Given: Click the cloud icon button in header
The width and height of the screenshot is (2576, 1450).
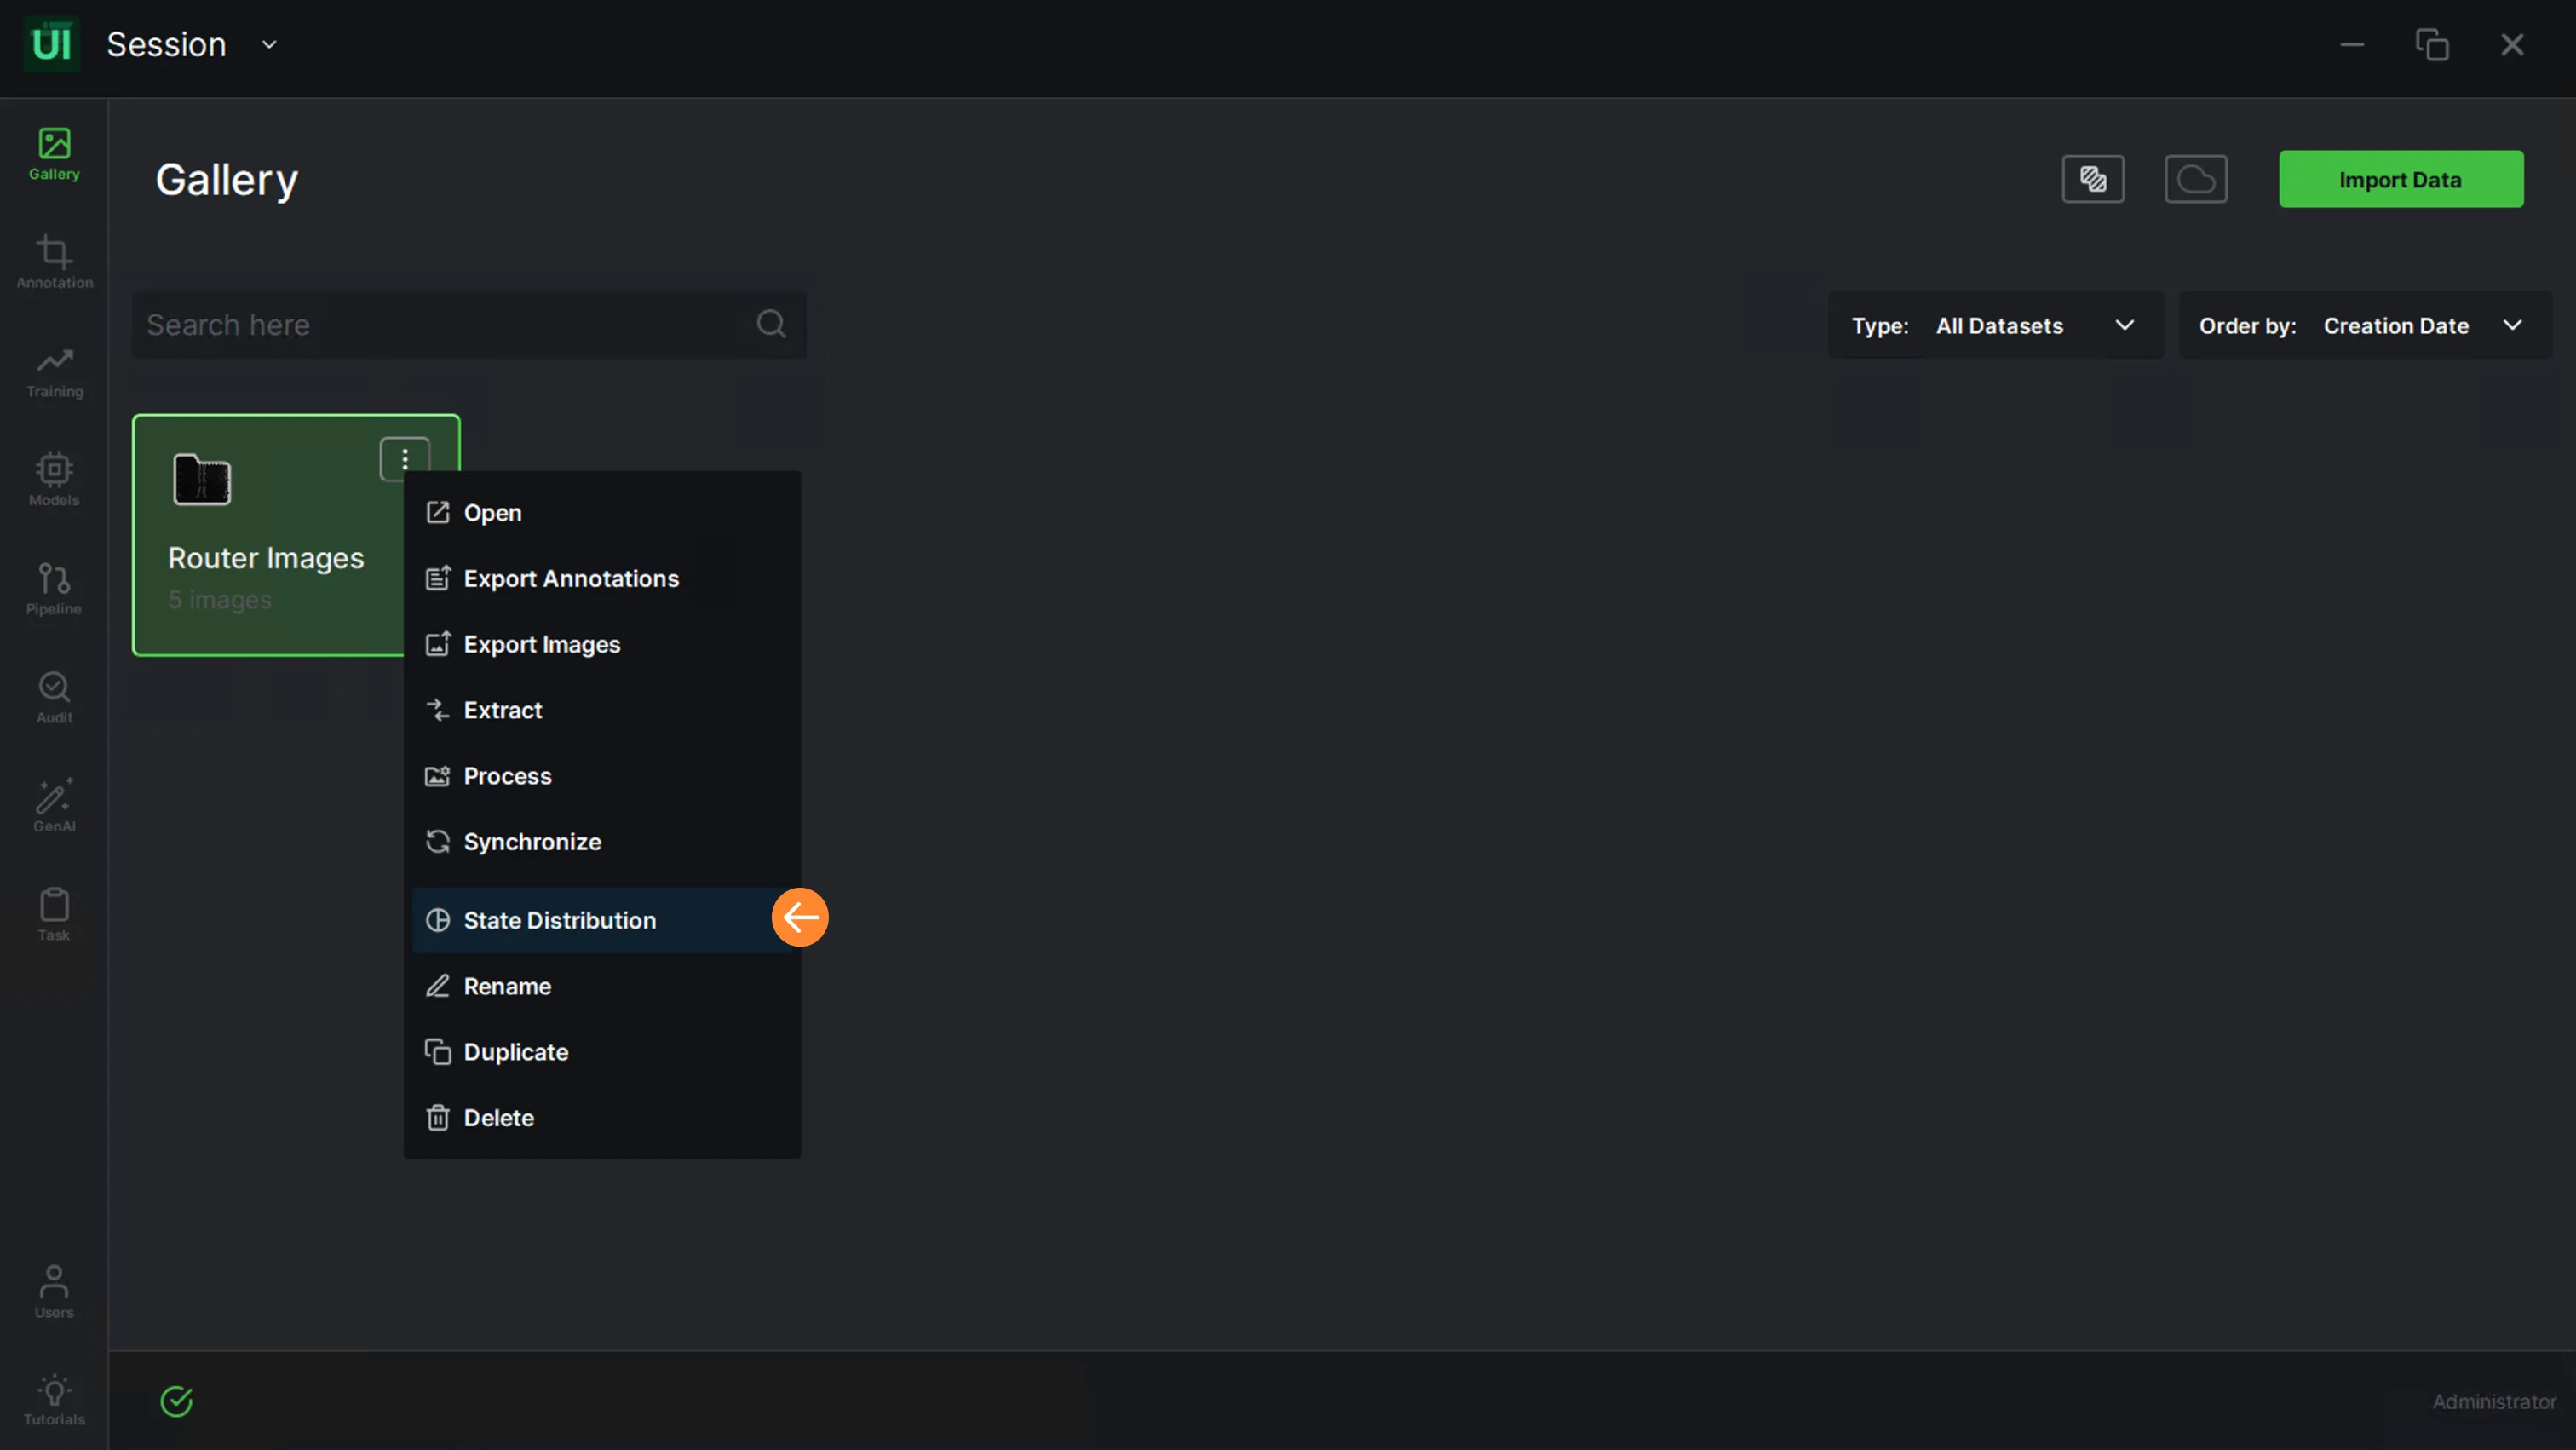Looking at the screenshot, I should pyautogui.click(x=2196, y=179).
